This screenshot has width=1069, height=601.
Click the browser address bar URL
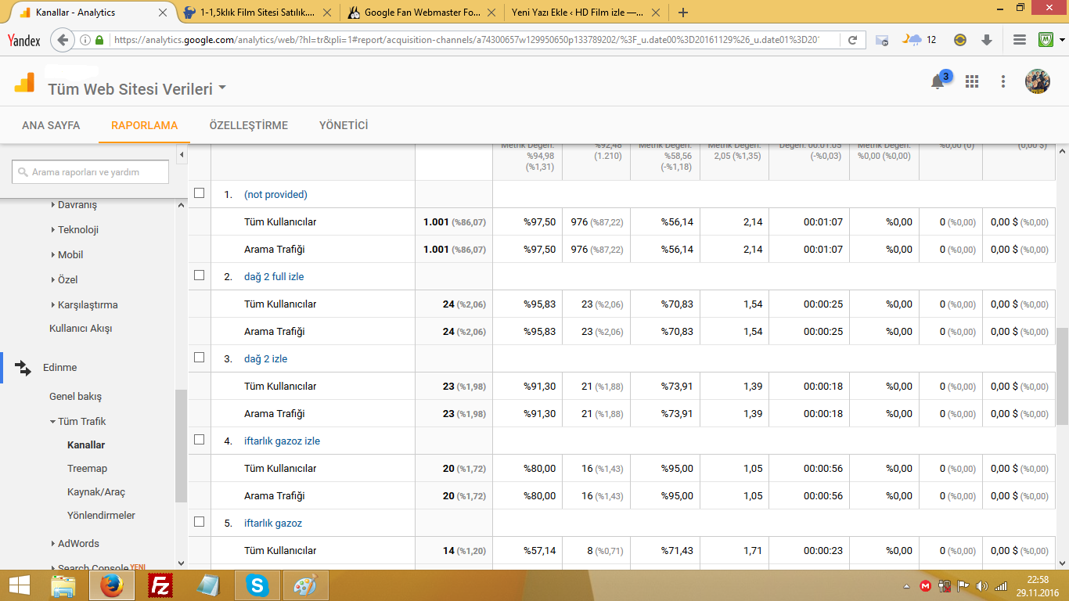click(x=466, y=40)
